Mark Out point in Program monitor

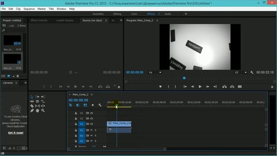[175, 87]
